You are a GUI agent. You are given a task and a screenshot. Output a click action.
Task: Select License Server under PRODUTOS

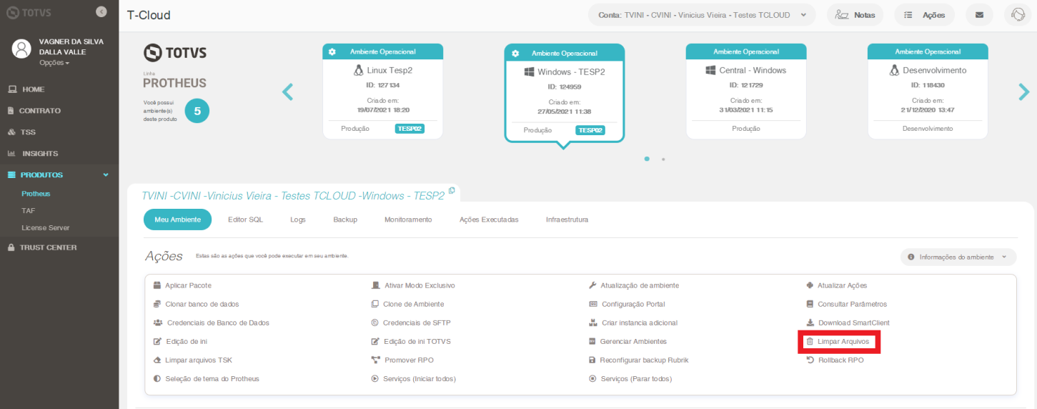(45, 228)
